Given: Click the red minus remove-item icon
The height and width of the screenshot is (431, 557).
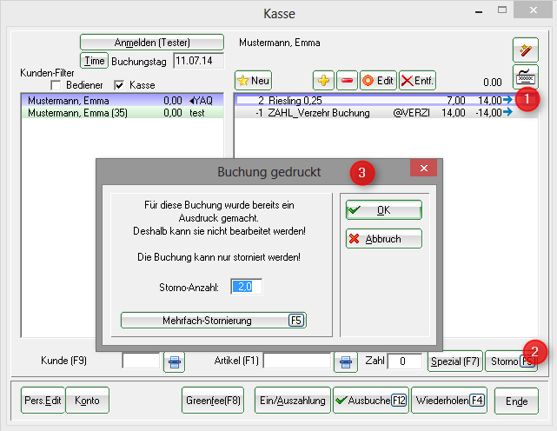Looking at the screenshot, I should tap(345, 80).
